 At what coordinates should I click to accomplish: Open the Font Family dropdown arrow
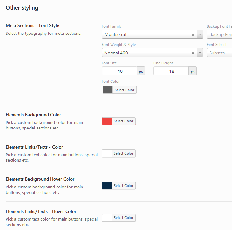coord(200,34)
